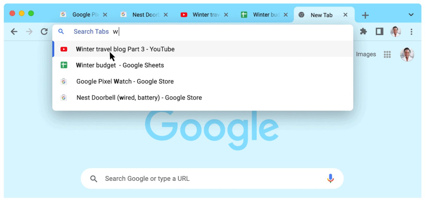Click the Search Tabs label in omnibox
Screen dimensions: 427x202
(x=91, y=31)
